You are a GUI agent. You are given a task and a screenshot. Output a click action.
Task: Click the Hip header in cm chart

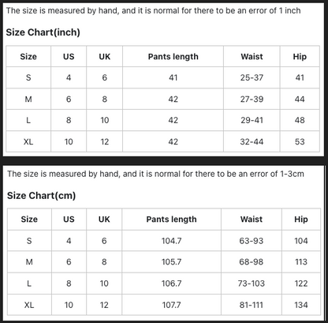[301, 220]
